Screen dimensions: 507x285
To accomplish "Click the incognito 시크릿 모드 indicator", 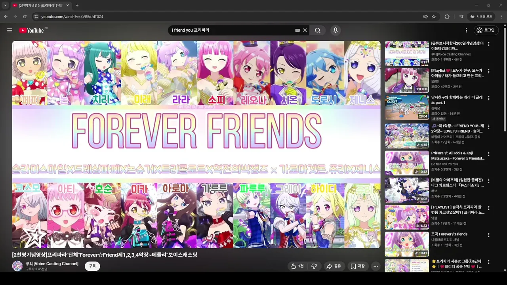I will pos(481,17).
